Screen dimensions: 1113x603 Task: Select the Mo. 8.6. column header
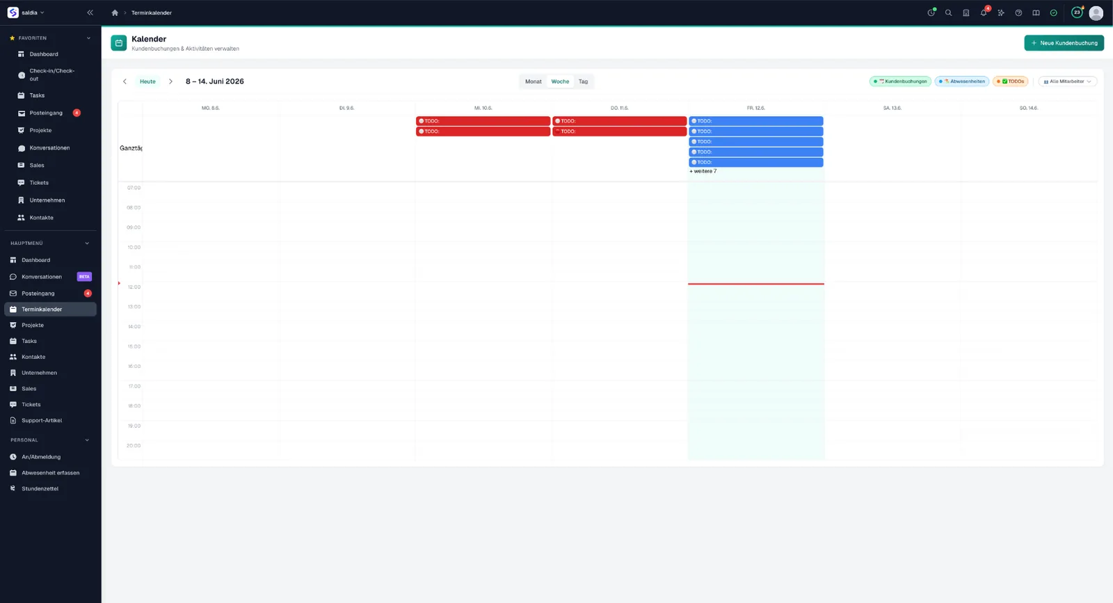tap(210, 108)
